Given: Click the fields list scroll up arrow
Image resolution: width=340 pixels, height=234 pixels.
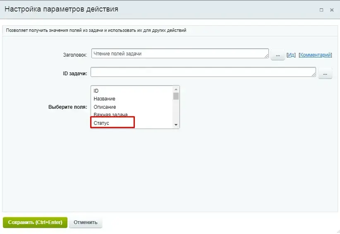Looking at the screenshot, I should tap(176, 89).
